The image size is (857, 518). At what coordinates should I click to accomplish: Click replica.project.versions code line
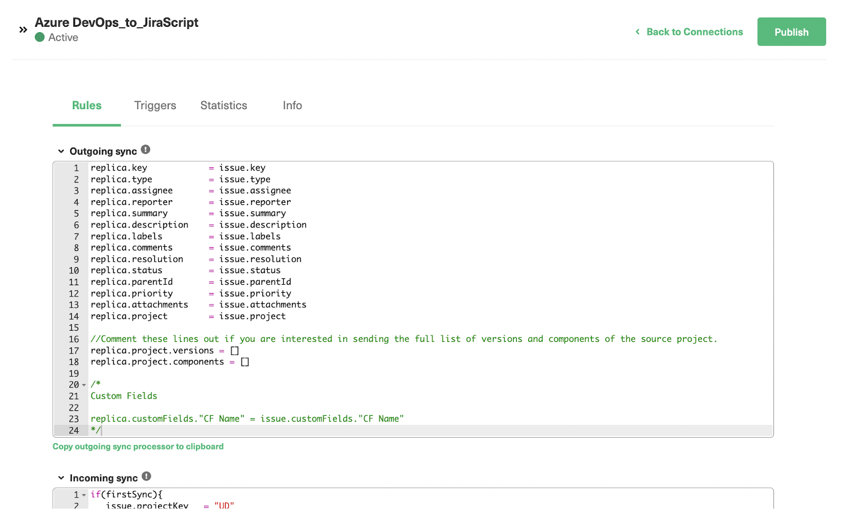[164, 351]
